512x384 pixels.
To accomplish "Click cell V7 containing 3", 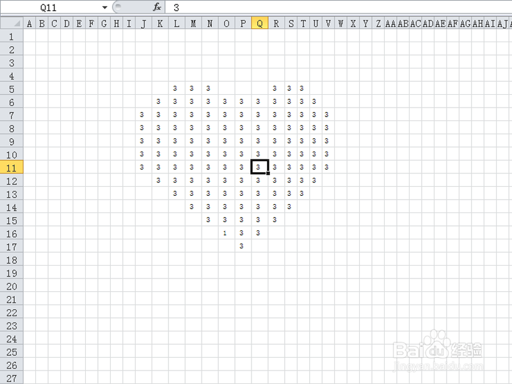I will coord(328,115).
